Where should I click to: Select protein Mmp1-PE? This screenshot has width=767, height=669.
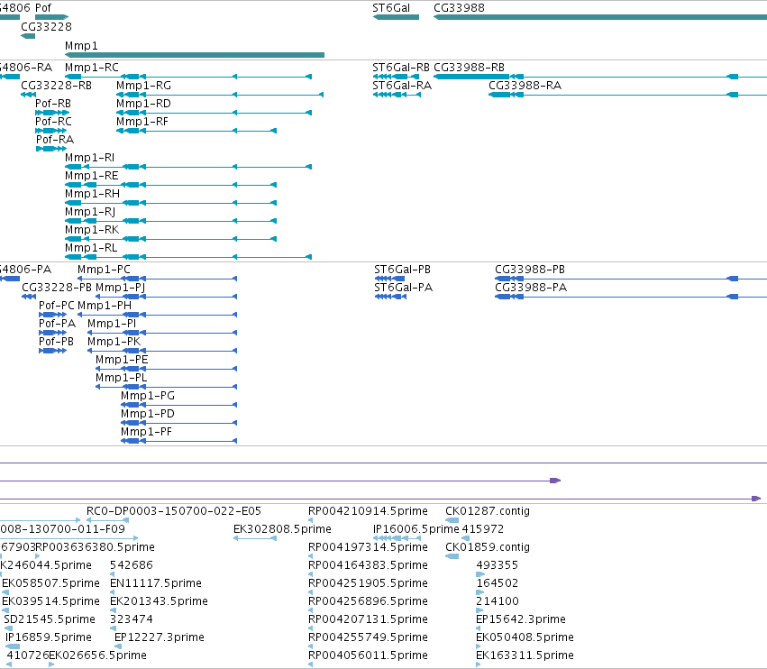[x=122, y=360]
